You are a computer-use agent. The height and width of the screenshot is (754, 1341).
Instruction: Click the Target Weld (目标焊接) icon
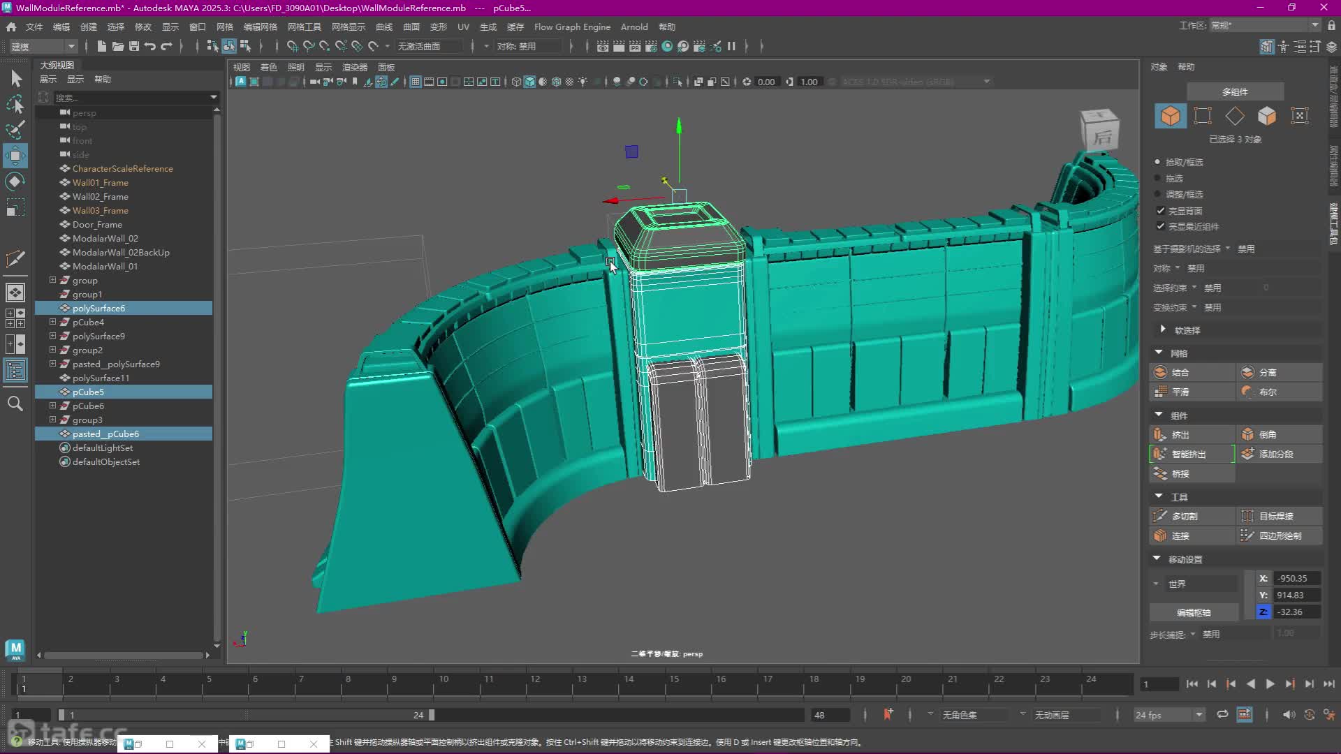(1247, 516)
